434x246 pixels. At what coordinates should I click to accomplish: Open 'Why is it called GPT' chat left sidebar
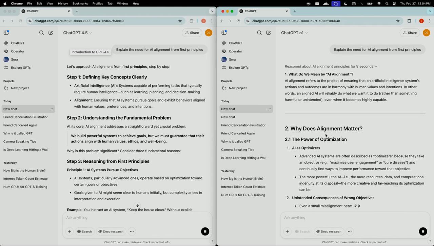[x=18, y=133]
